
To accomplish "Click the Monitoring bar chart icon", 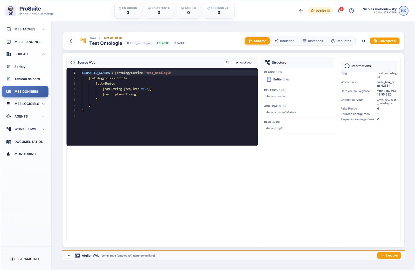I will click(x=9, y=154).
